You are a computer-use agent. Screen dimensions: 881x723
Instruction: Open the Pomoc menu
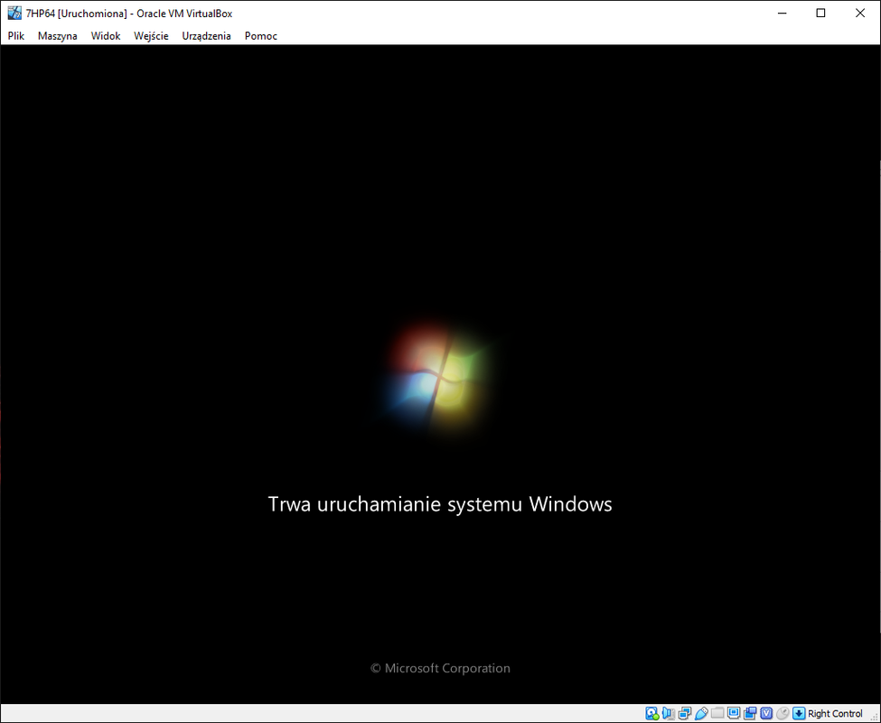pyautogui.click(x=261, y=36)
